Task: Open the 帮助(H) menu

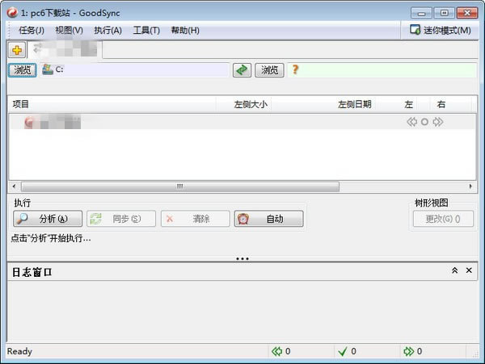Action: pyautogui.click(x=185, y=30)
